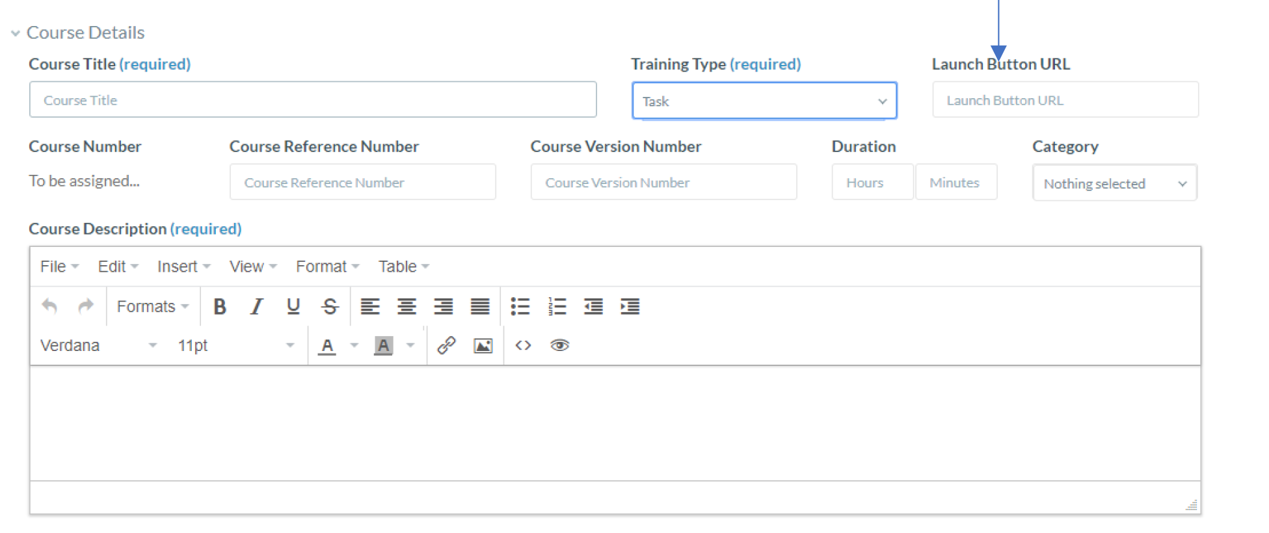
Task: Expand the Category dropdown
Action: tap(1114, 183)
